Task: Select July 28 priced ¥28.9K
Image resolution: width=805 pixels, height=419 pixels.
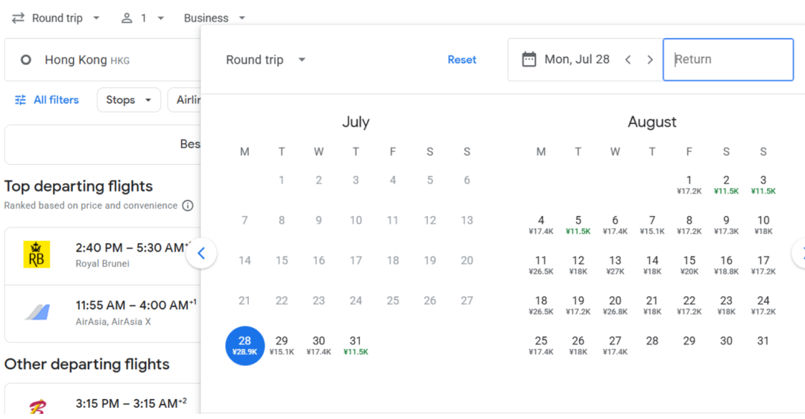Action: pos(245,346)
